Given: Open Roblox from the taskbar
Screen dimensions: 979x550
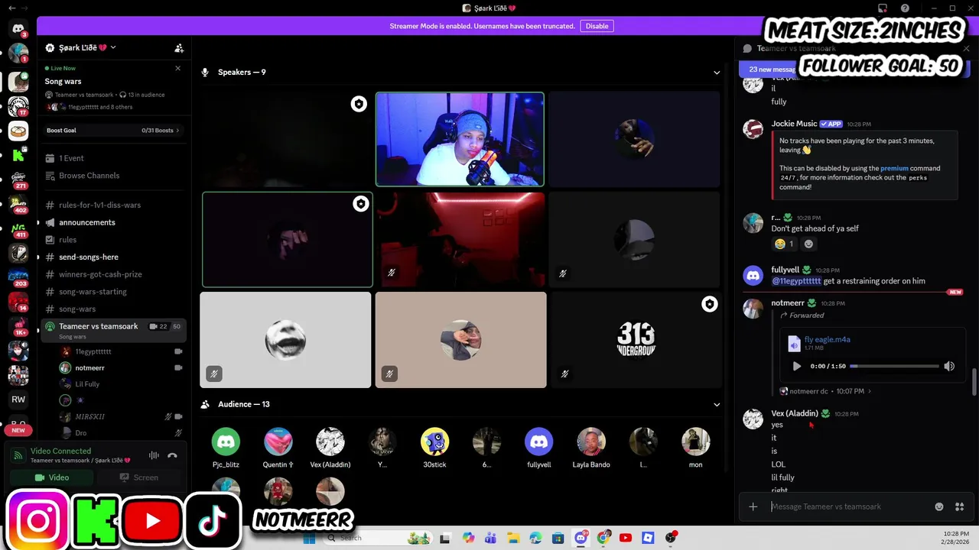Looking at the screenshot, I should click(x=648, y=538).
